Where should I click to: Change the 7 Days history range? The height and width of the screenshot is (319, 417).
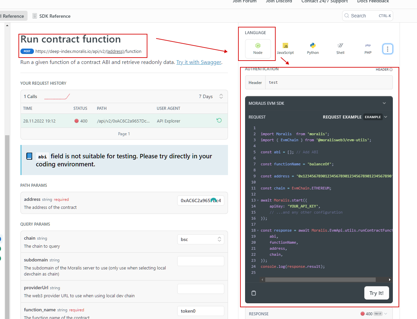[211, 96]
